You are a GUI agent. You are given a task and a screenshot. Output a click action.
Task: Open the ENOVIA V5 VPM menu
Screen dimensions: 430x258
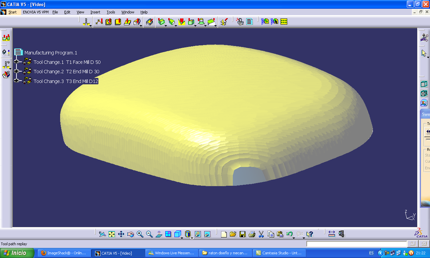36,12
